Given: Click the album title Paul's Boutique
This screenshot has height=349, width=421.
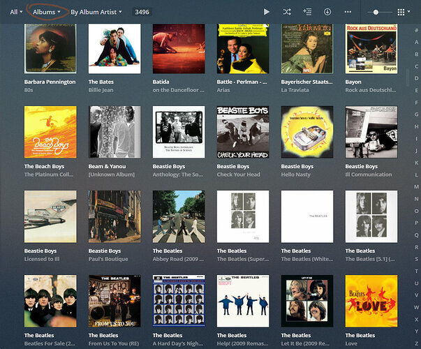Looking at the screenshot, I should click(108, 259).
